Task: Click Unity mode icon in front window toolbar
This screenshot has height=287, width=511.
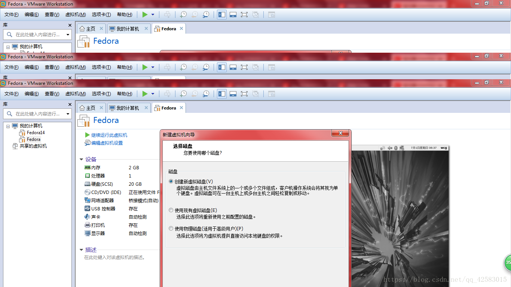Action: click(255, 94)
